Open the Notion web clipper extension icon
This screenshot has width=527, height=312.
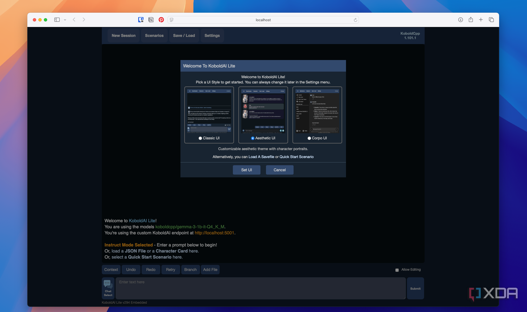pos(151,20)
